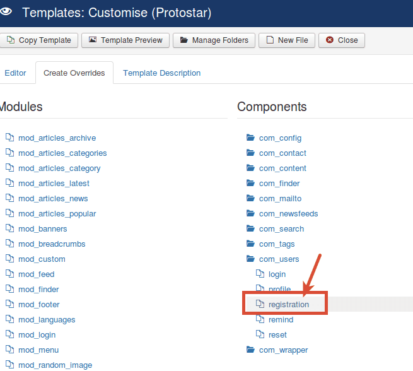The width and height of the screenshot is (413, 371).
Task: Open the mod_banners override link
Action: (43, 228)
